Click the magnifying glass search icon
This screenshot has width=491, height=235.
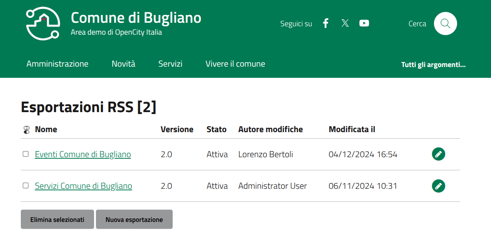[x=445, y=23]
